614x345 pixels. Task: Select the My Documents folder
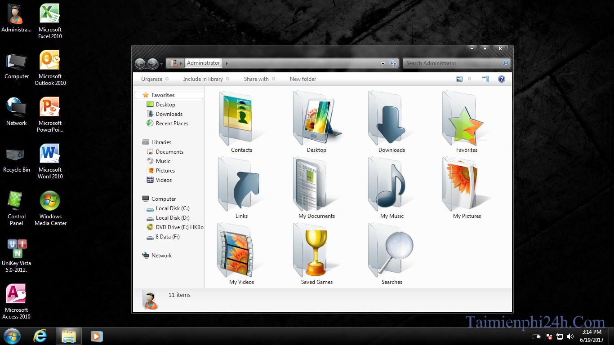[x=316, y=183]
